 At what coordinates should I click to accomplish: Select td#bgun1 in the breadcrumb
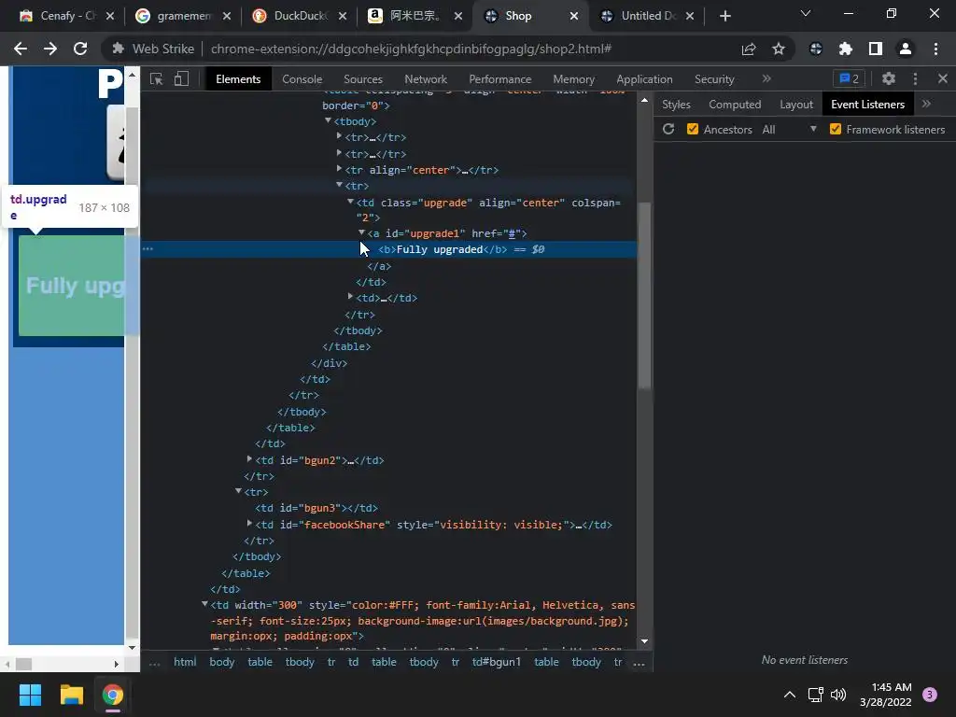[497, 662]
